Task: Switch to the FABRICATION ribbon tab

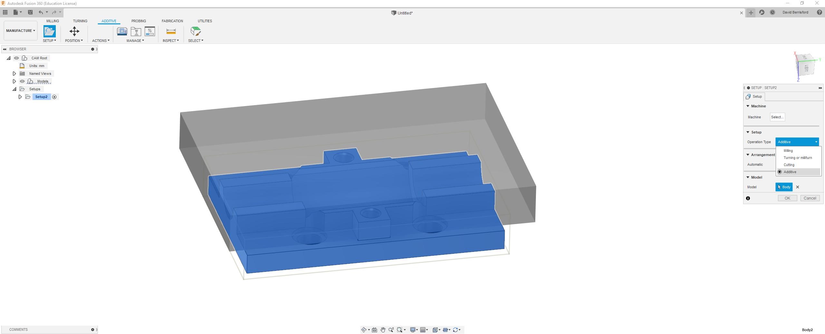Action: click(172, 21)
